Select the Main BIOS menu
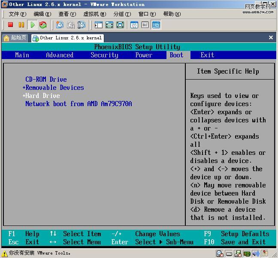 point(22,55)
